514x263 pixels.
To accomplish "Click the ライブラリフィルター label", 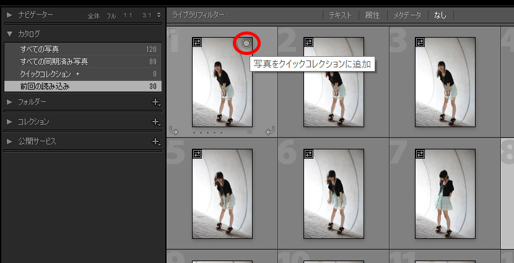I will (200, 15).
